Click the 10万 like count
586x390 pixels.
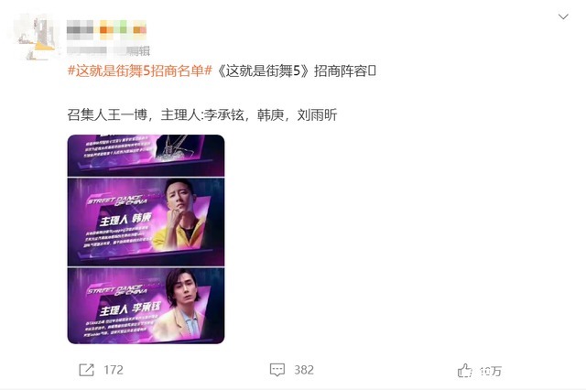click(x=490, y=371)
